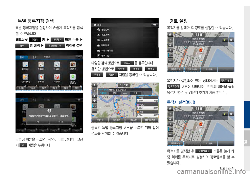Viewport: 250px width, 176px height.
Task: Tap the 우리집 button below the search grid
Action: pyautogui.click(x=21, y=88)
